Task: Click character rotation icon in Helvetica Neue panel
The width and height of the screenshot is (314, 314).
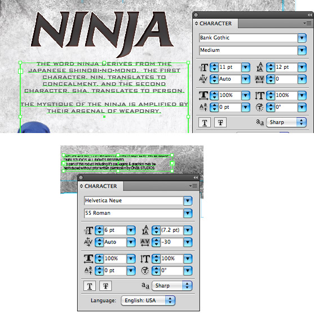Action: [x=145, y=271]
